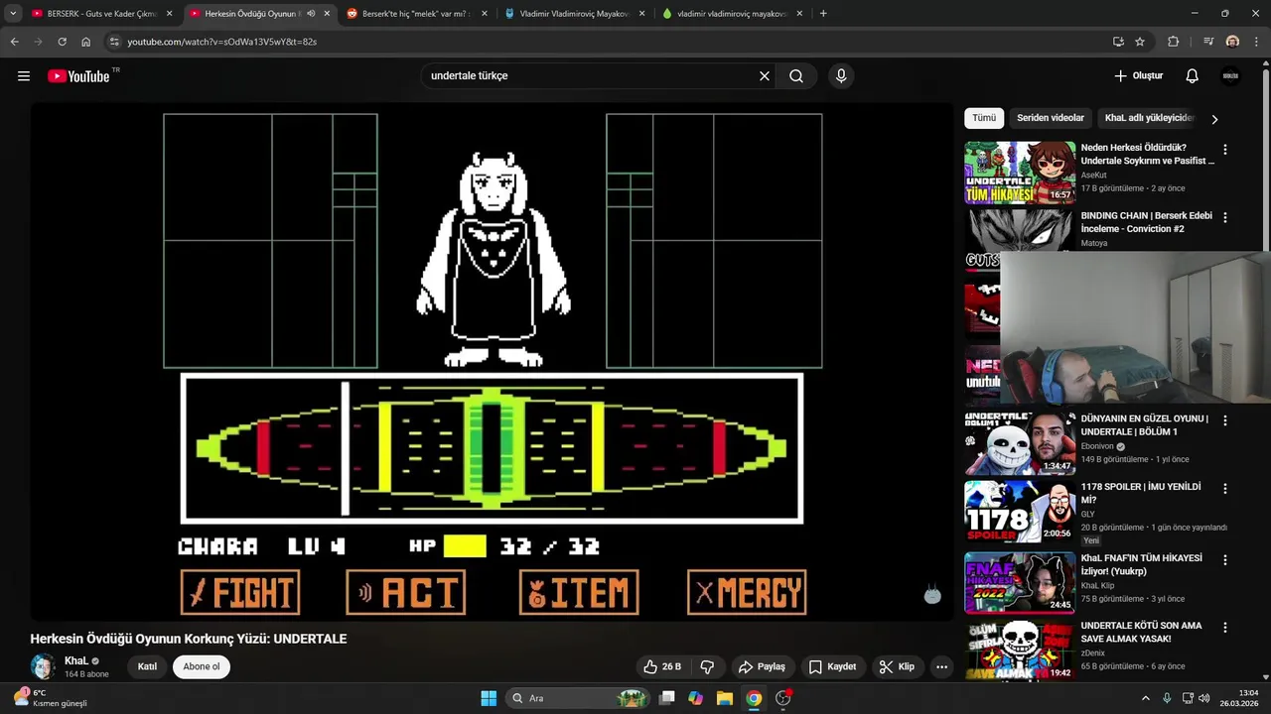Like the video with thumbs-up 26 B
The height and width of the screenshot is (714, 1271).
click(661, 666)
